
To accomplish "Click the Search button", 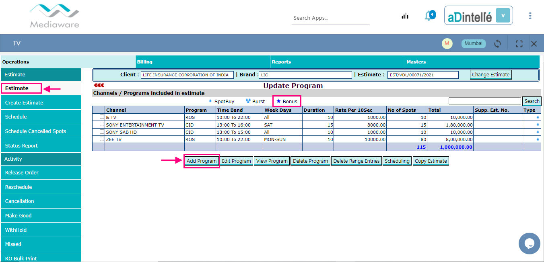I will point(532,101).
